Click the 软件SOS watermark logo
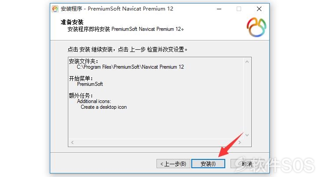The image size is (320, 177). (x=275, y=165)
